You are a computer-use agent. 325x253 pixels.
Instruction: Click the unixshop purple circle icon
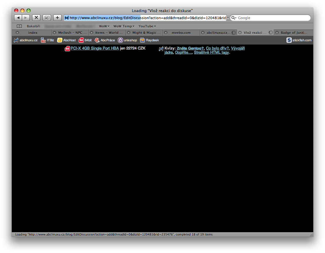(x=120, y=40)
